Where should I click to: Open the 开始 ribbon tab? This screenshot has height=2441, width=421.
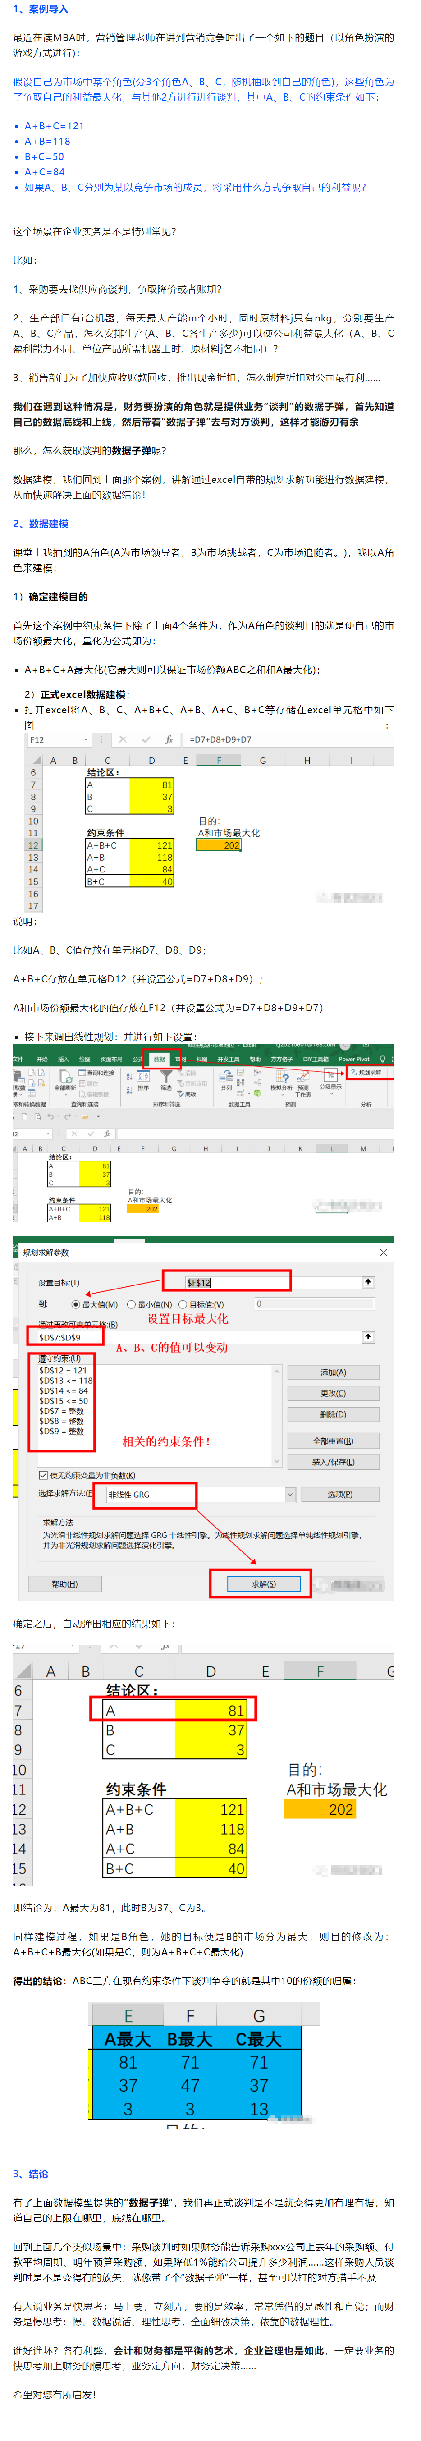(42, 1060)
